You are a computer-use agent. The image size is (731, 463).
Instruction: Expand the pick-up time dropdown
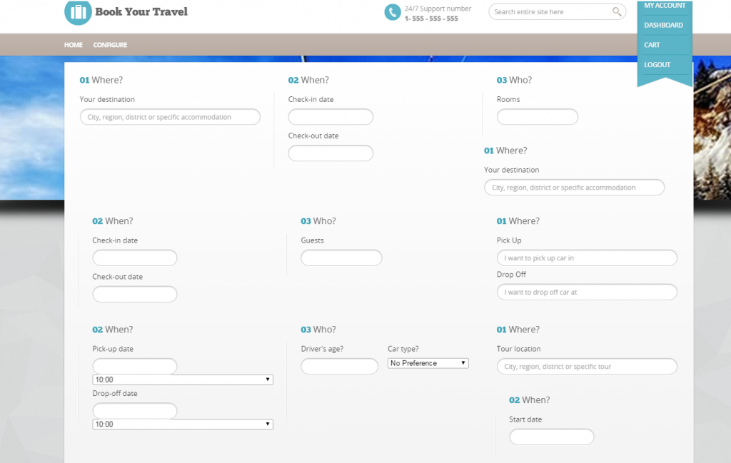183,380
